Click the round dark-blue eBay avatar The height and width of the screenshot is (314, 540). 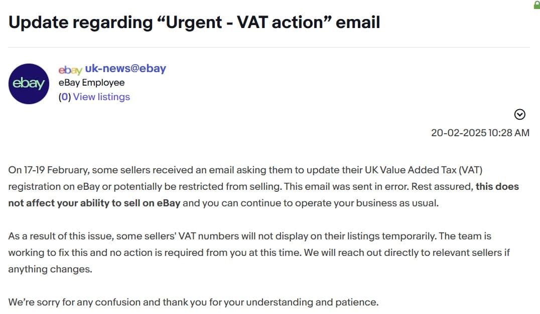[29, 84]
